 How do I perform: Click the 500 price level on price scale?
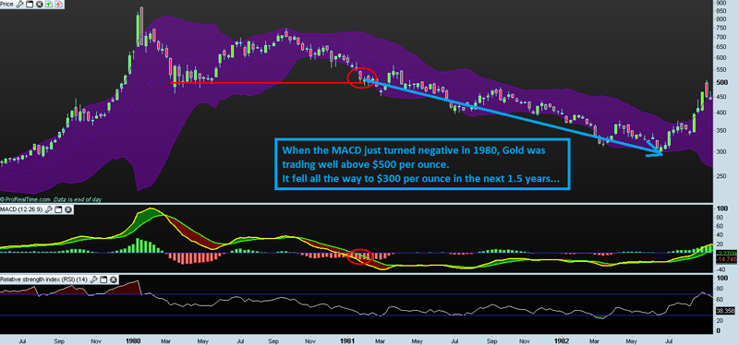click(721, 82)
